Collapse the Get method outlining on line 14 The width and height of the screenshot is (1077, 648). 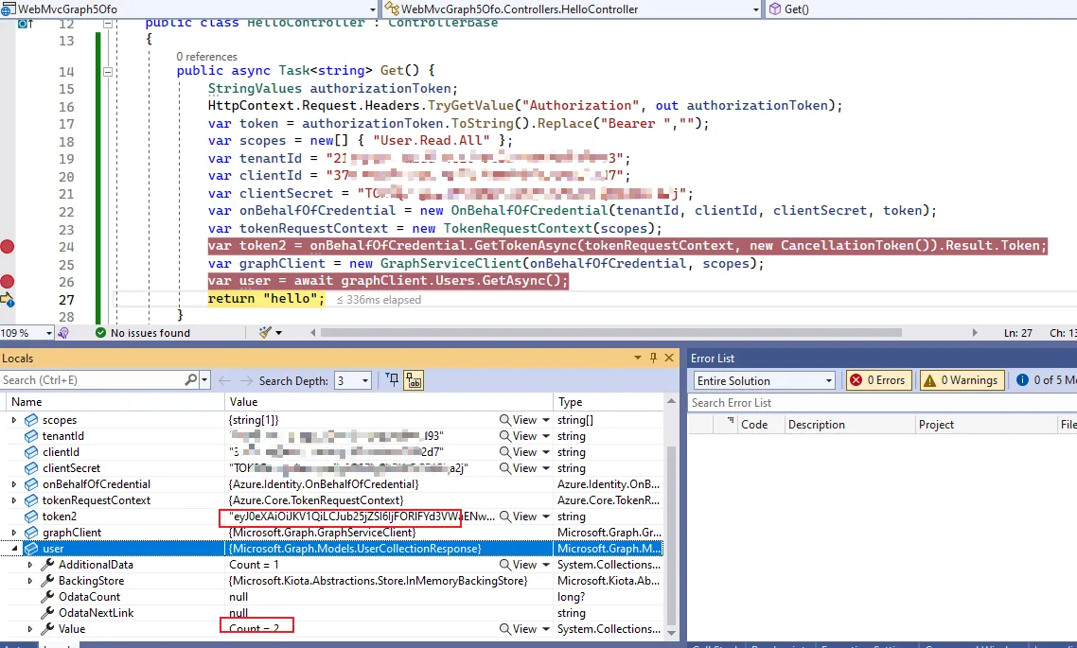click(108, 71)
